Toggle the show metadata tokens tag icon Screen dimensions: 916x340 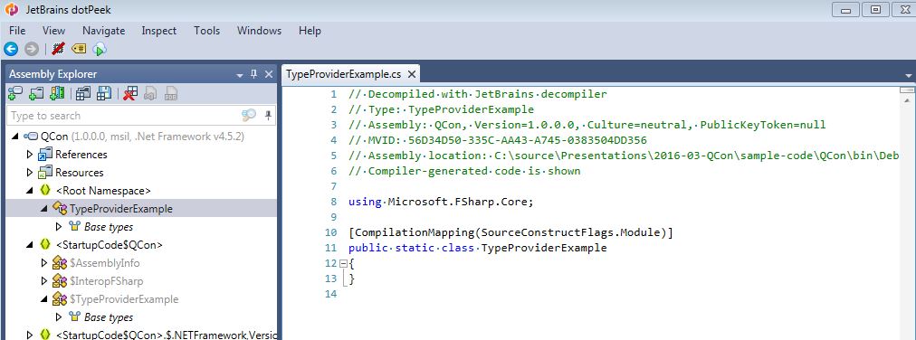(x=79, y=49)
